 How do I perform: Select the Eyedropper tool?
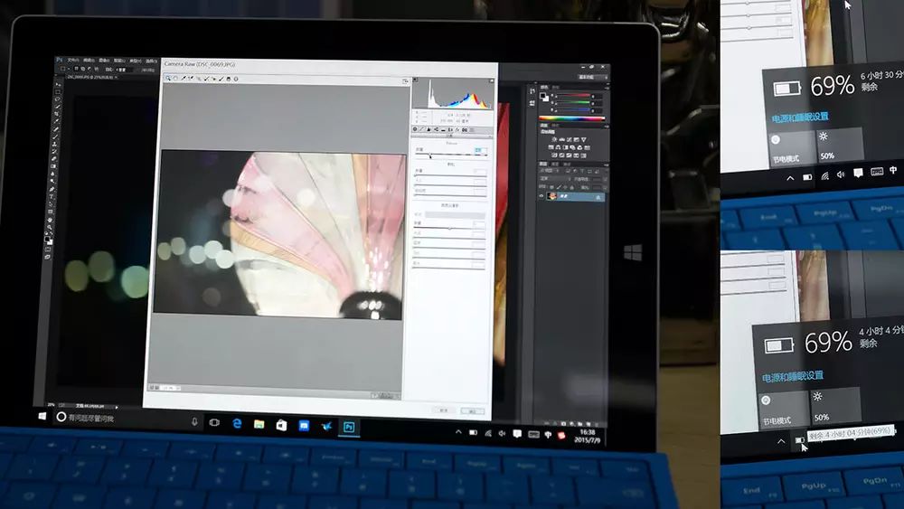56,122
